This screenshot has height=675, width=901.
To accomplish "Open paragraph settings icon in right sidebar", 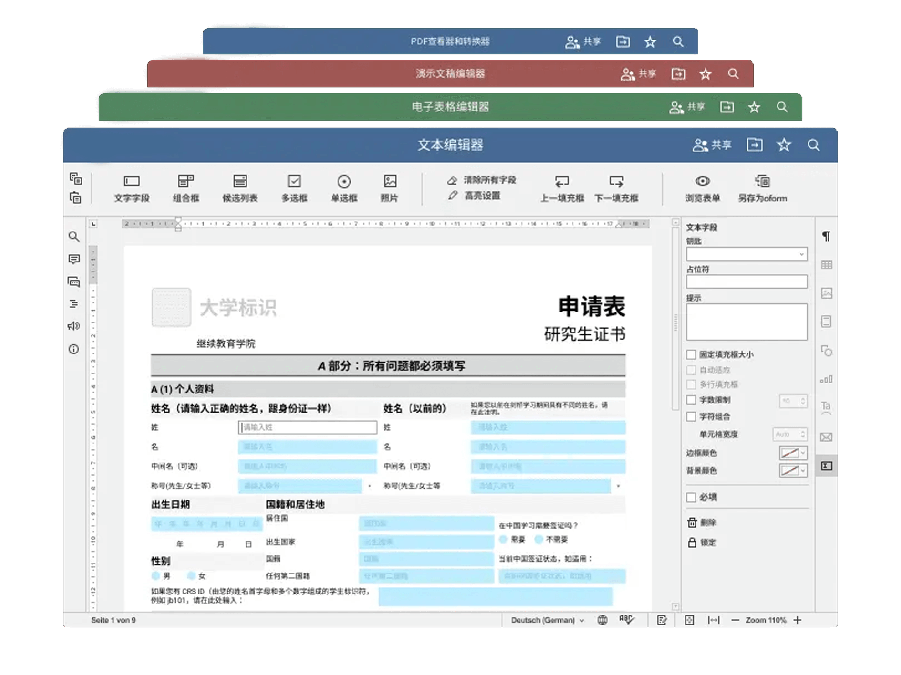I will (x=827, y=236).
